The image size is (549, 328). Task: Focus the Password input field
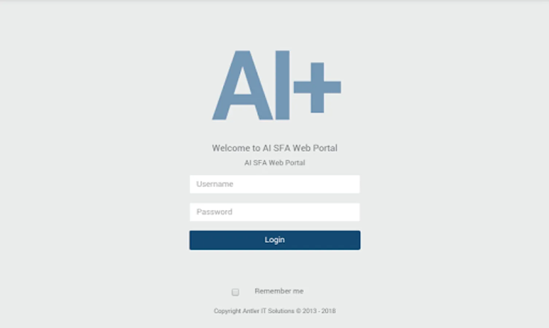[274, 212]
